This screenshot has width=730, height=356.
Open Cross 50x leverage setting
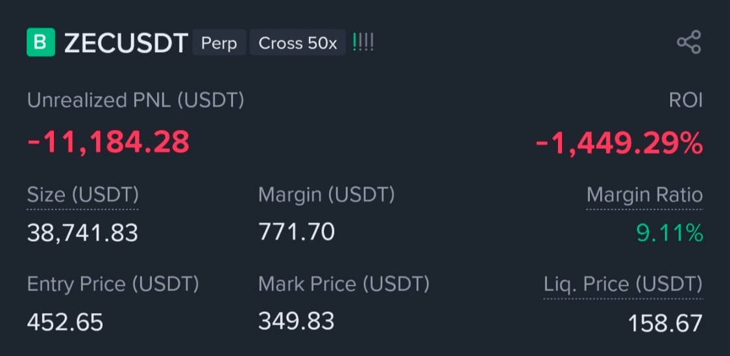click(x=297, y=43)
